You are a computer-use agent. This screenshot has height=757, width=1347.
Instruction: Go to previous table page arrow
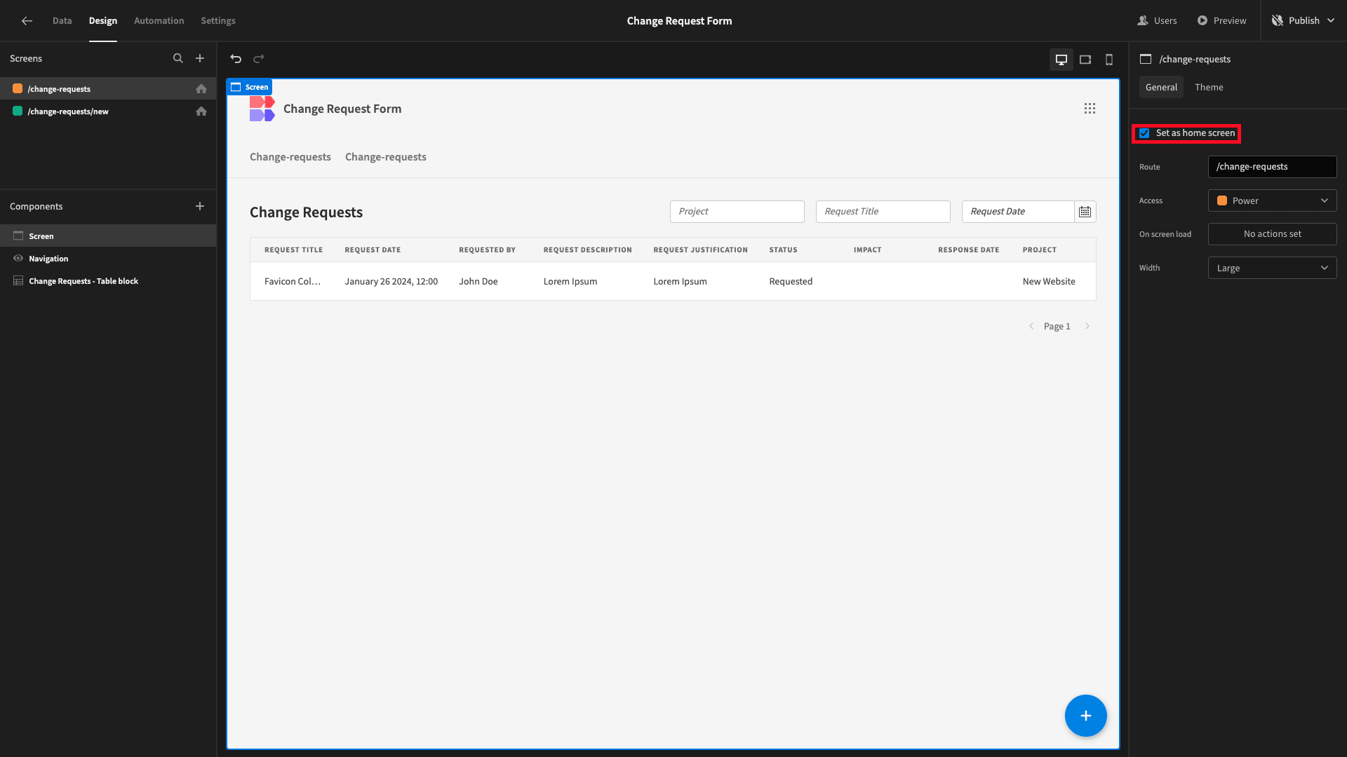click(1031, 327)
